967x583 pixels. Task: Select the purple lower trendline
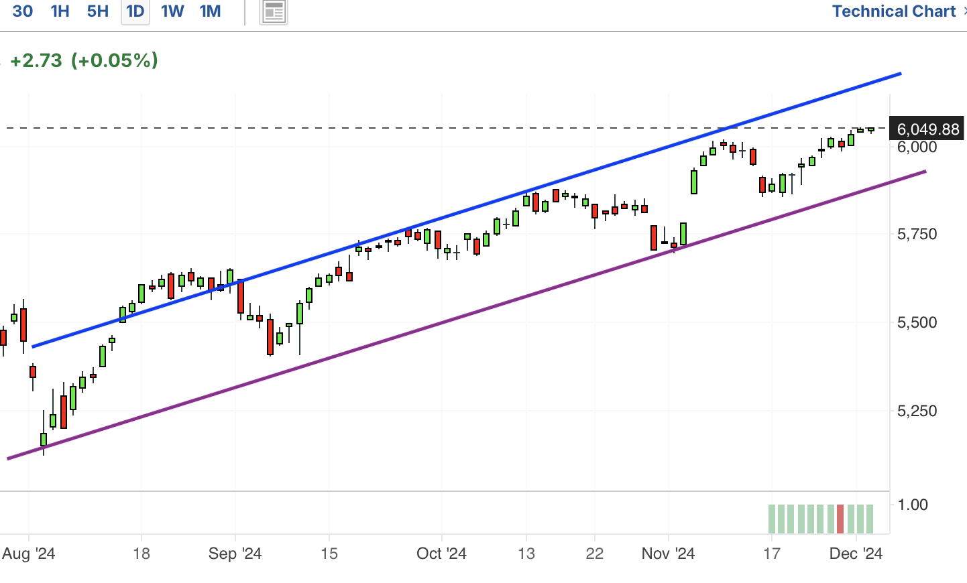[467, 315]
